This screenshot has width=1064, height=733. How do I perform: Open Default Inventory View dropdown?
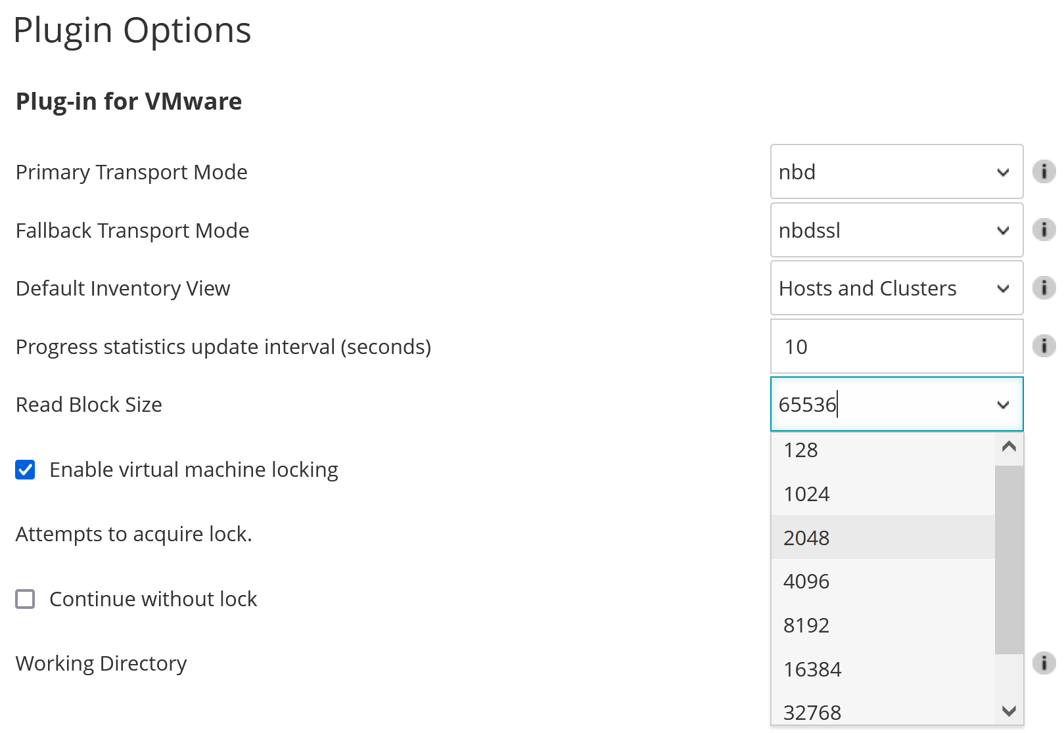point(896,288)
